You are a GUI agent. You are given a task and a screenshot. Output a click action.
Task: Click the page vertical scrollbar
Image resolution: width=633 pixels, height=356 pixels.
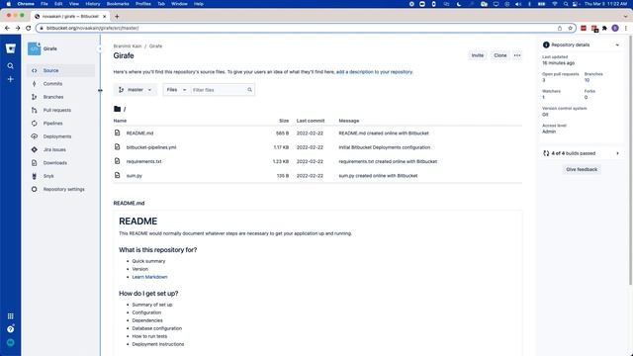(x=630, y=161)
